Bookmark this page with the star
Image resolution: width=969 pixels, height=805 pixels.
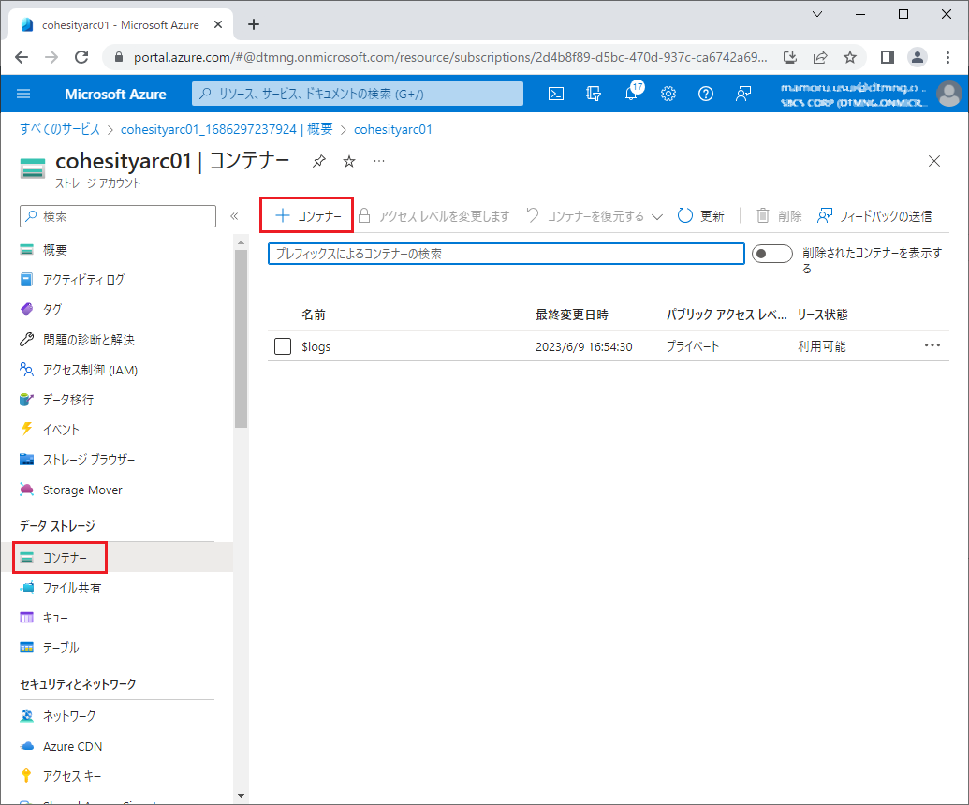(850, 57)
